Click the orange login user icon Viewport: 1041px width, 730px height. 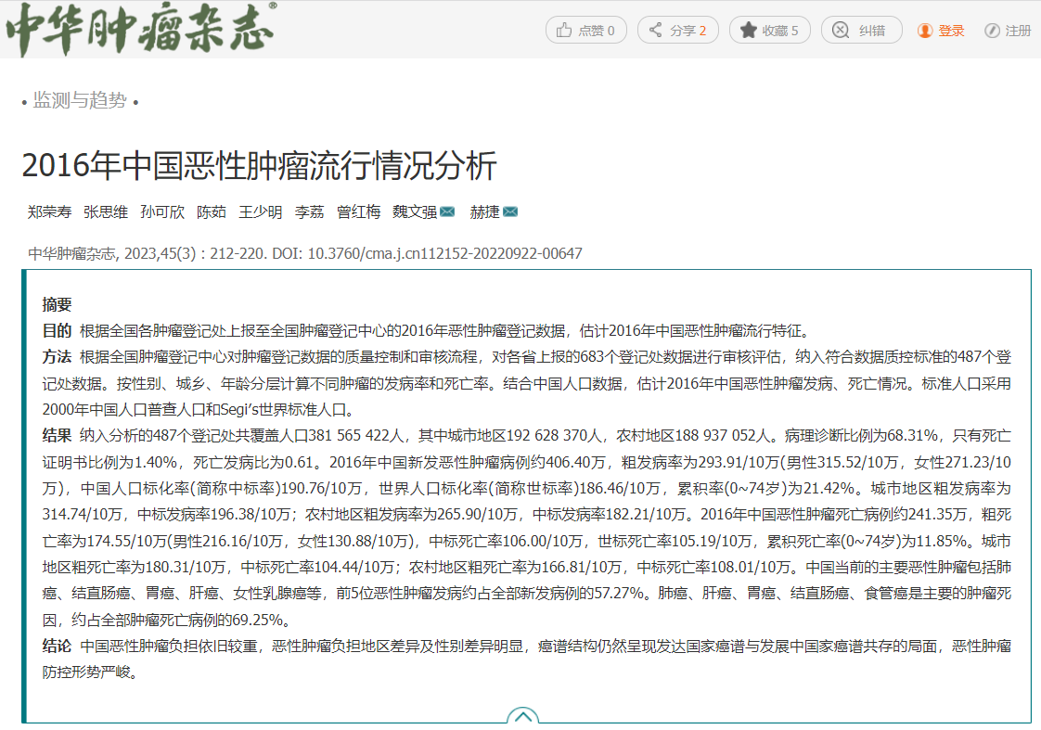click(x=925, y=31)
